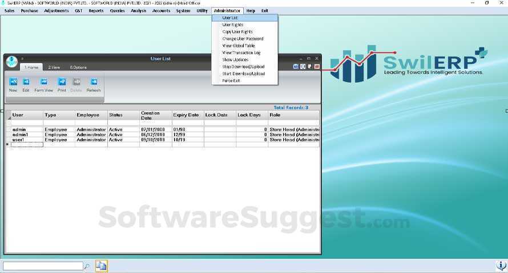This screenshot has height=273, width=508.
Task: Click the copy windows icon in bottom bar
Action: coord(101,266)
